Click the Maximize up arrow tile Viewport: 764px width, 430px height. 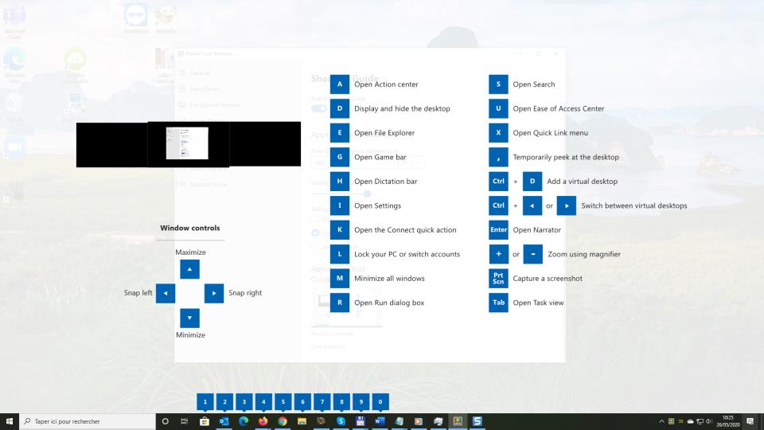(x=189, y=269)
